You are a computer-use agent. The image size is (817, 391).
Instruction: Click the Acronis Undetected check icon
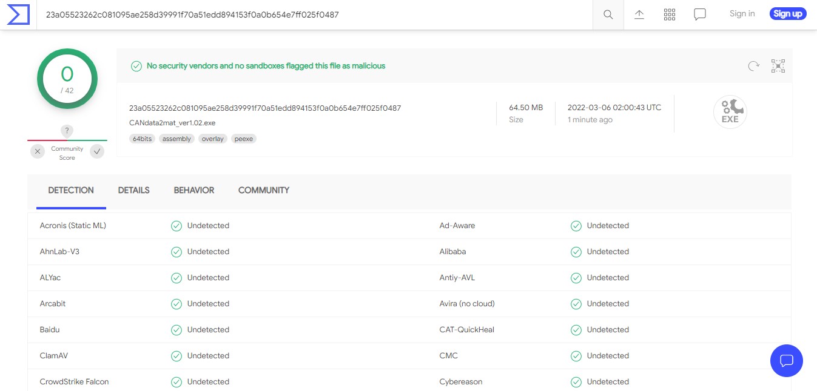click(177, 226)
